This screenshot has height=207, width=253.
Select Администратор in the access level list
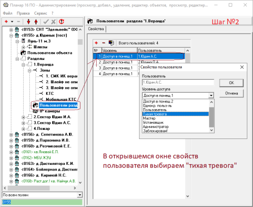[176, 126]
